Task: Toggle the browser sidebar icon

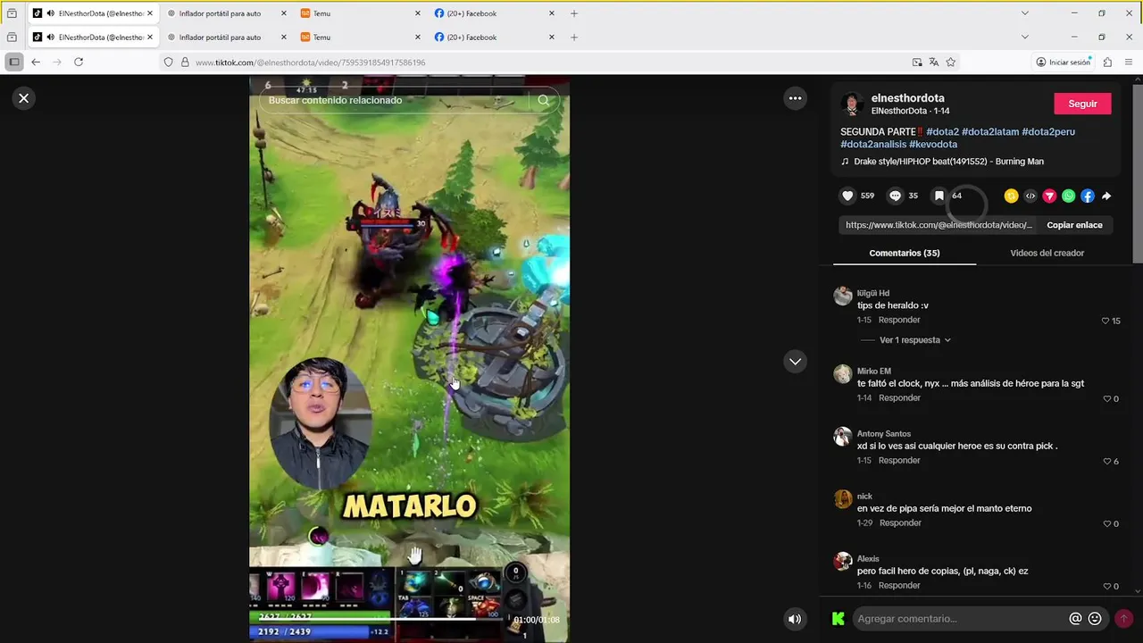Action: (14, 63)
